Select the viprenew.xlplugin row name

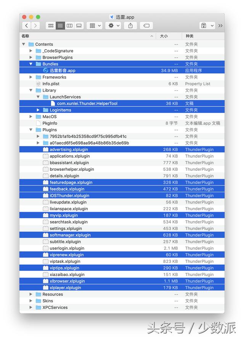[67, 255]
